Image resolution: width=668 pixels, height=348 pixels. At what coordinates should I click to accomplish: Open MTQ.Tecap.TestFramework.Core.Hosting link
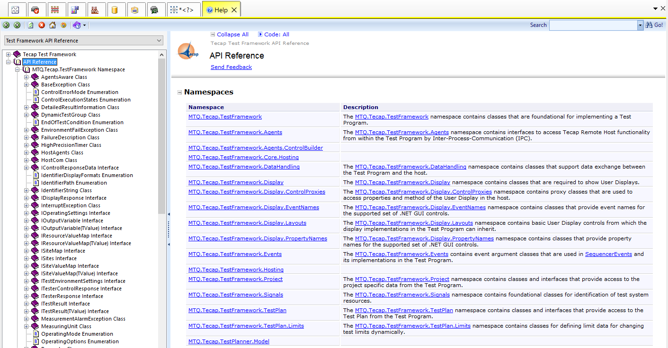tap(243, 157)
